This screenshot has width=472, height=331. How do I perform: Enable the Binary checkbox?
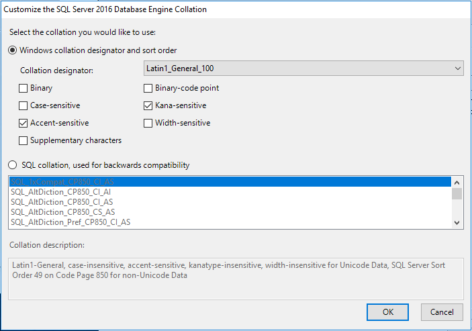[23, 88]
